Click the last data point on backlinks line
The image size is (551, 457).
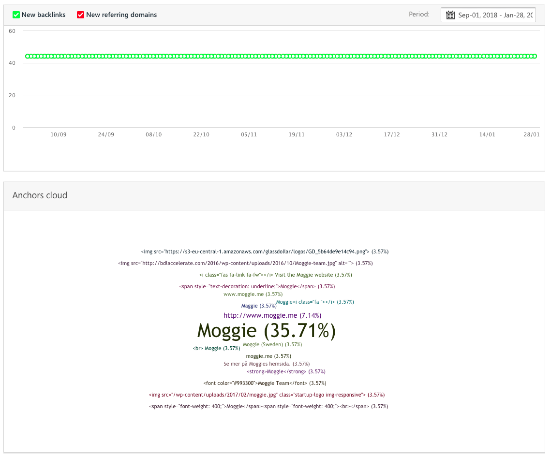pyautogui.click(x=535, y=56)
